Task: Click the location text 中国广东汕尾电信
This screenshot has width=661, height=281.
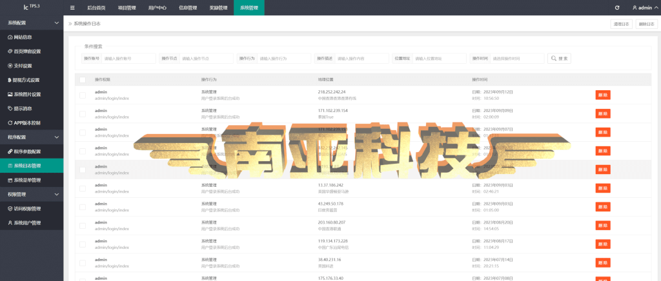Action: click(333, 247)
